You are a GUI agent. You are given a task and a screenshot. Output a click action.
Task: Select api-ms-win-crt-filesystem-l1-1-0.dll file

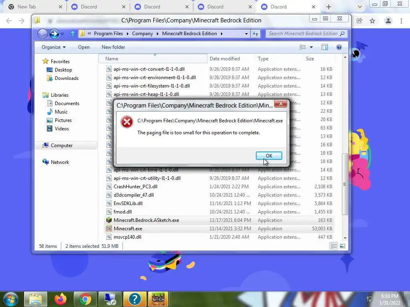[152, 86]
